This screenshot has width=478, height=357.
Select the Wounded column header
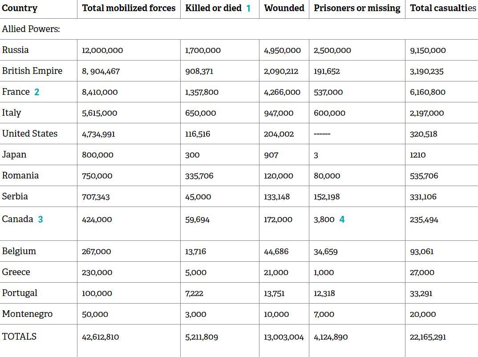tap(284, 8)
